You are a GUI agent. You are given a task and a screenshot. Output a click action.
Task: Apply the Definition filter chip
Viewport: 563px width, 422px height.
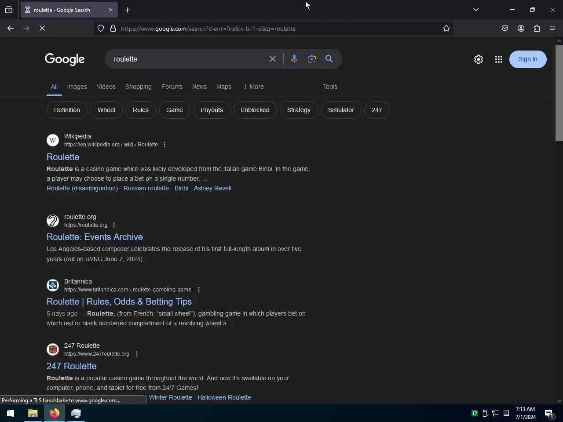(x=67, y=110)
